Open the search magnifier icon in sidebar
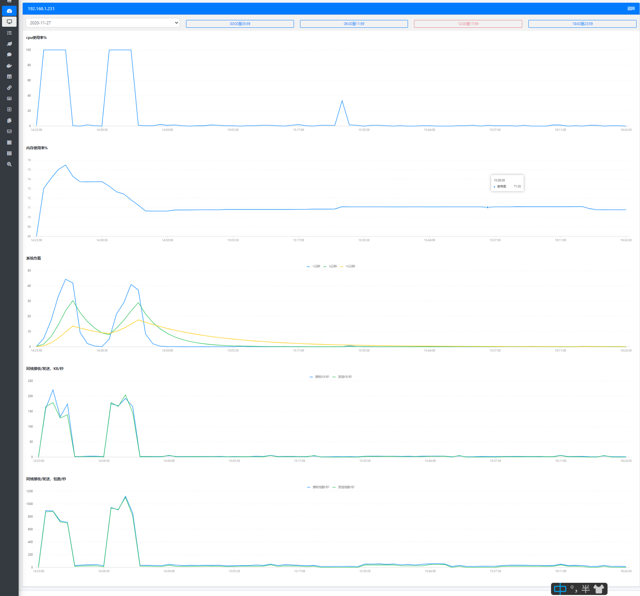Image resolution: width=640 pixels, height=596 pixels. (9, 164)
